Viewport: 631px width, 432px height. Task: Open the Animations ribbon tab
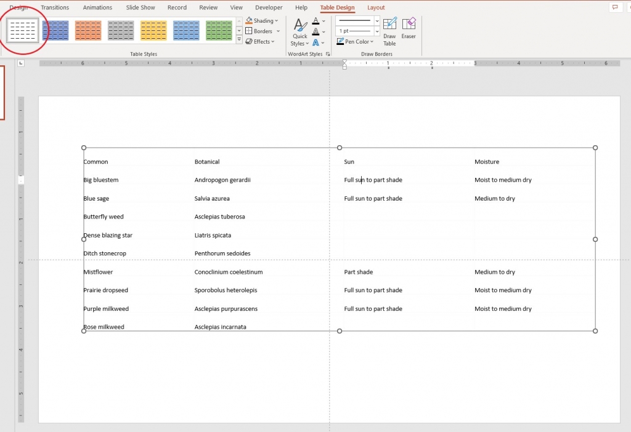[97, 7]
